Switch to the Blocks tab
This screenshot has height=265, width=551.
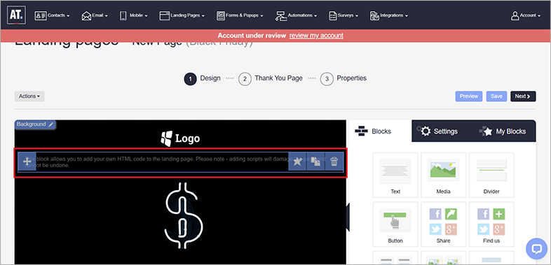tap(379, 131)
